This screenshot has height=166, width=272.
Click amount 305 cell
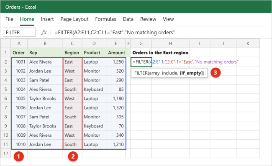click(x=115, y=117)
